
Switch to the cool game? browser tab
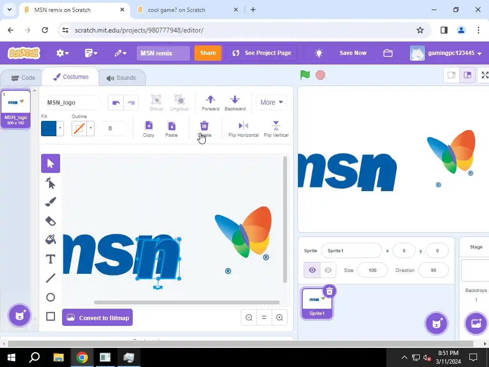(x=188, y=10)
